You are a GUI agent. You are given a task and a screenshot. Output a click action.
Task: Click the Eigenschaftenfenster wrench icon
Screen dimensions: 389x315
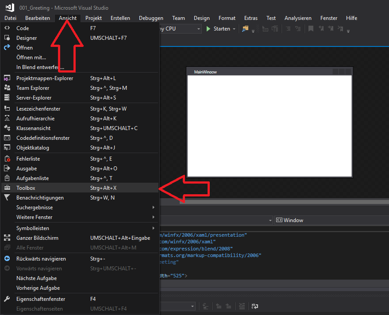click(7, 299)
